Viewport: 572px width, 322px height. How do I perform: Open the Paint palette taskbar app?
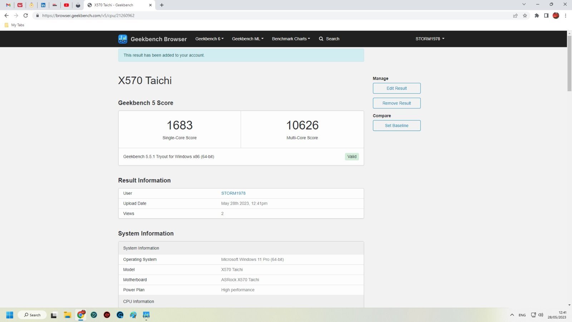coord(133,315)
